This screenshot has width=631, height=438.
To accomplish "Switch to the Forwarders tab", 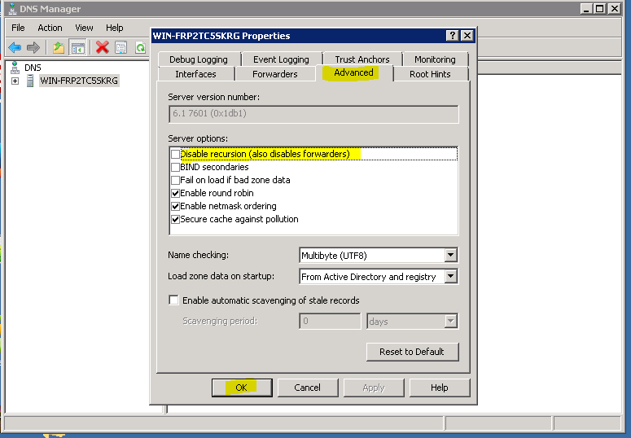I will coord(274,74).
